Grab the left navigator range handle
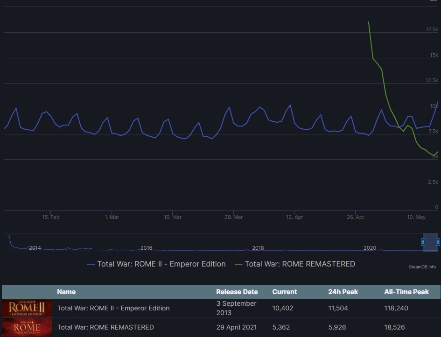Image resolution: width=441 pixels, height=337 pixels. pos(423,242)
